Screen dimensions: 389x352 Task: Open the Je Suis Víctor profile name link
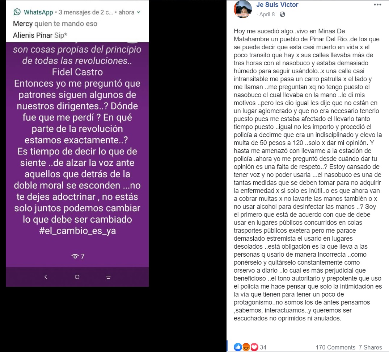(x=277, y=4)
